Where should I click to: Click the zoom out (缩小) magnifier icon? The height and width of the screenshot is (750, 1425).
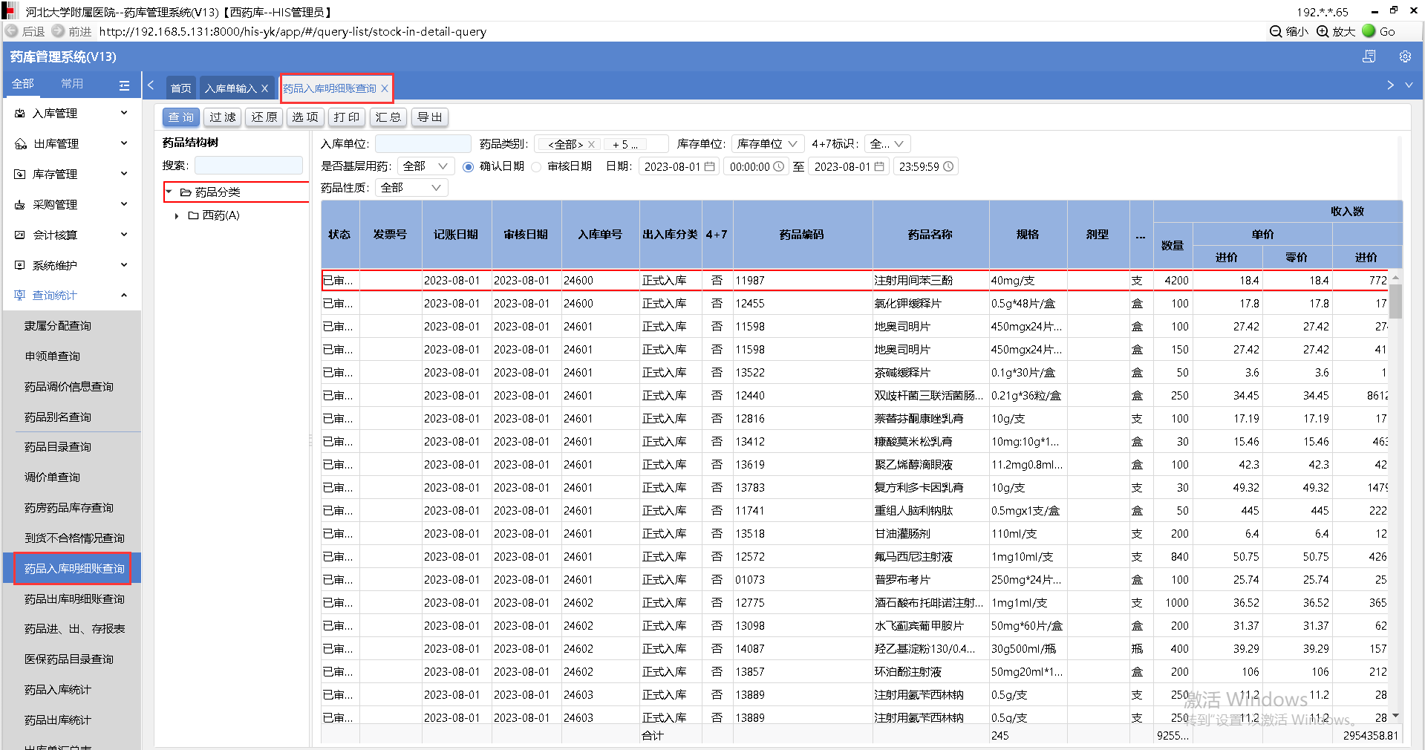(1276, 31)
